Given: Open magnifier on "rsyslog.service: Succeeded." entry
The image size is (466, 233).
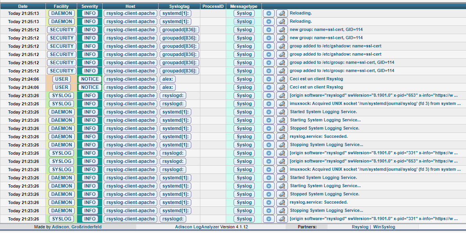Looking at the screenshot, I should click(282, 137).
